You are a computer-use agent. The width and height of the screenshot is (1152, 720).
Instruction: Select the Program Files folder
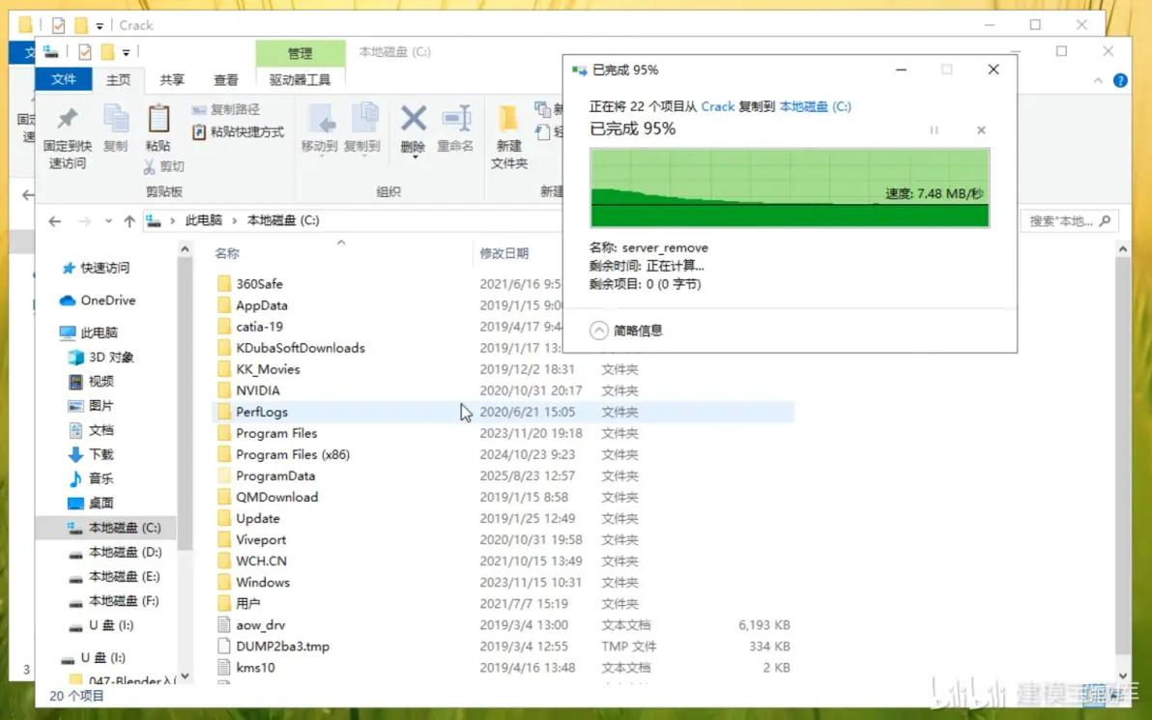[x=276, y=434]
